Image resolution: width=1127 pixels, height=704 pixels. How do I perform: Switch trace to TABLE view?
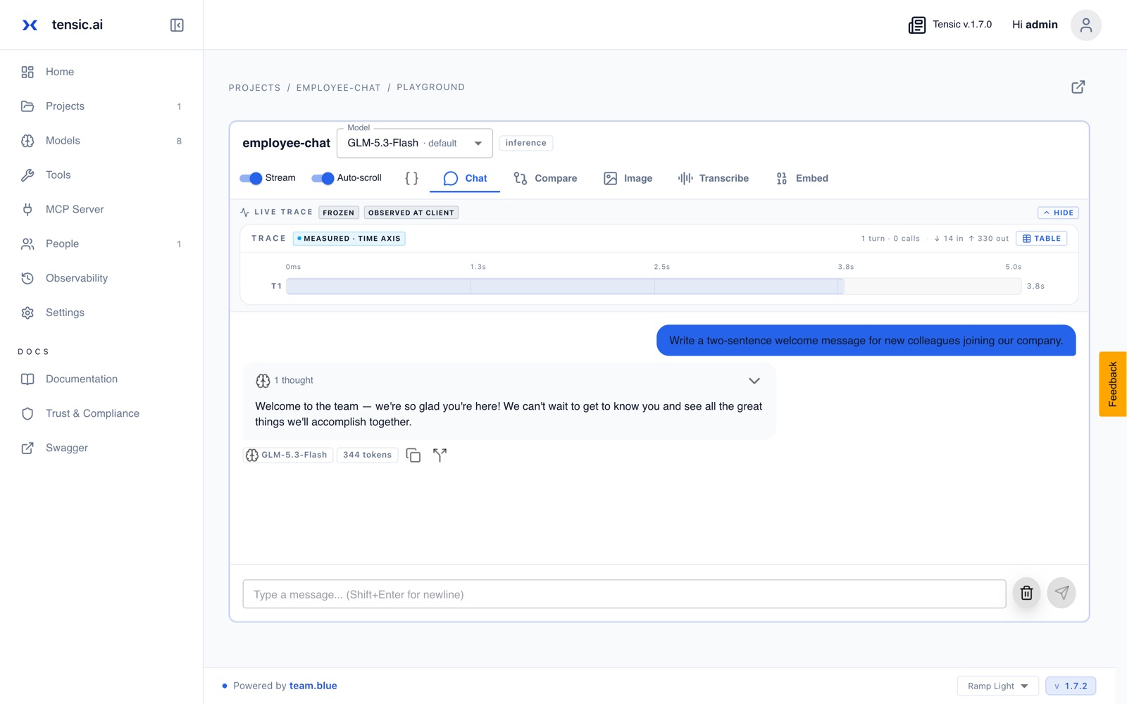pyautogui.click(x=1041, y=239)
